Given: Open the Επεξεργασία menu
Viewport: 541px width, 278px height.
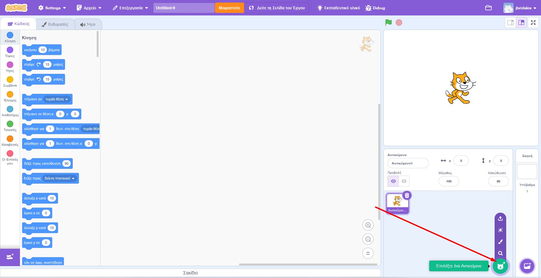Looking at the screenshot, I should coord(130,8).
